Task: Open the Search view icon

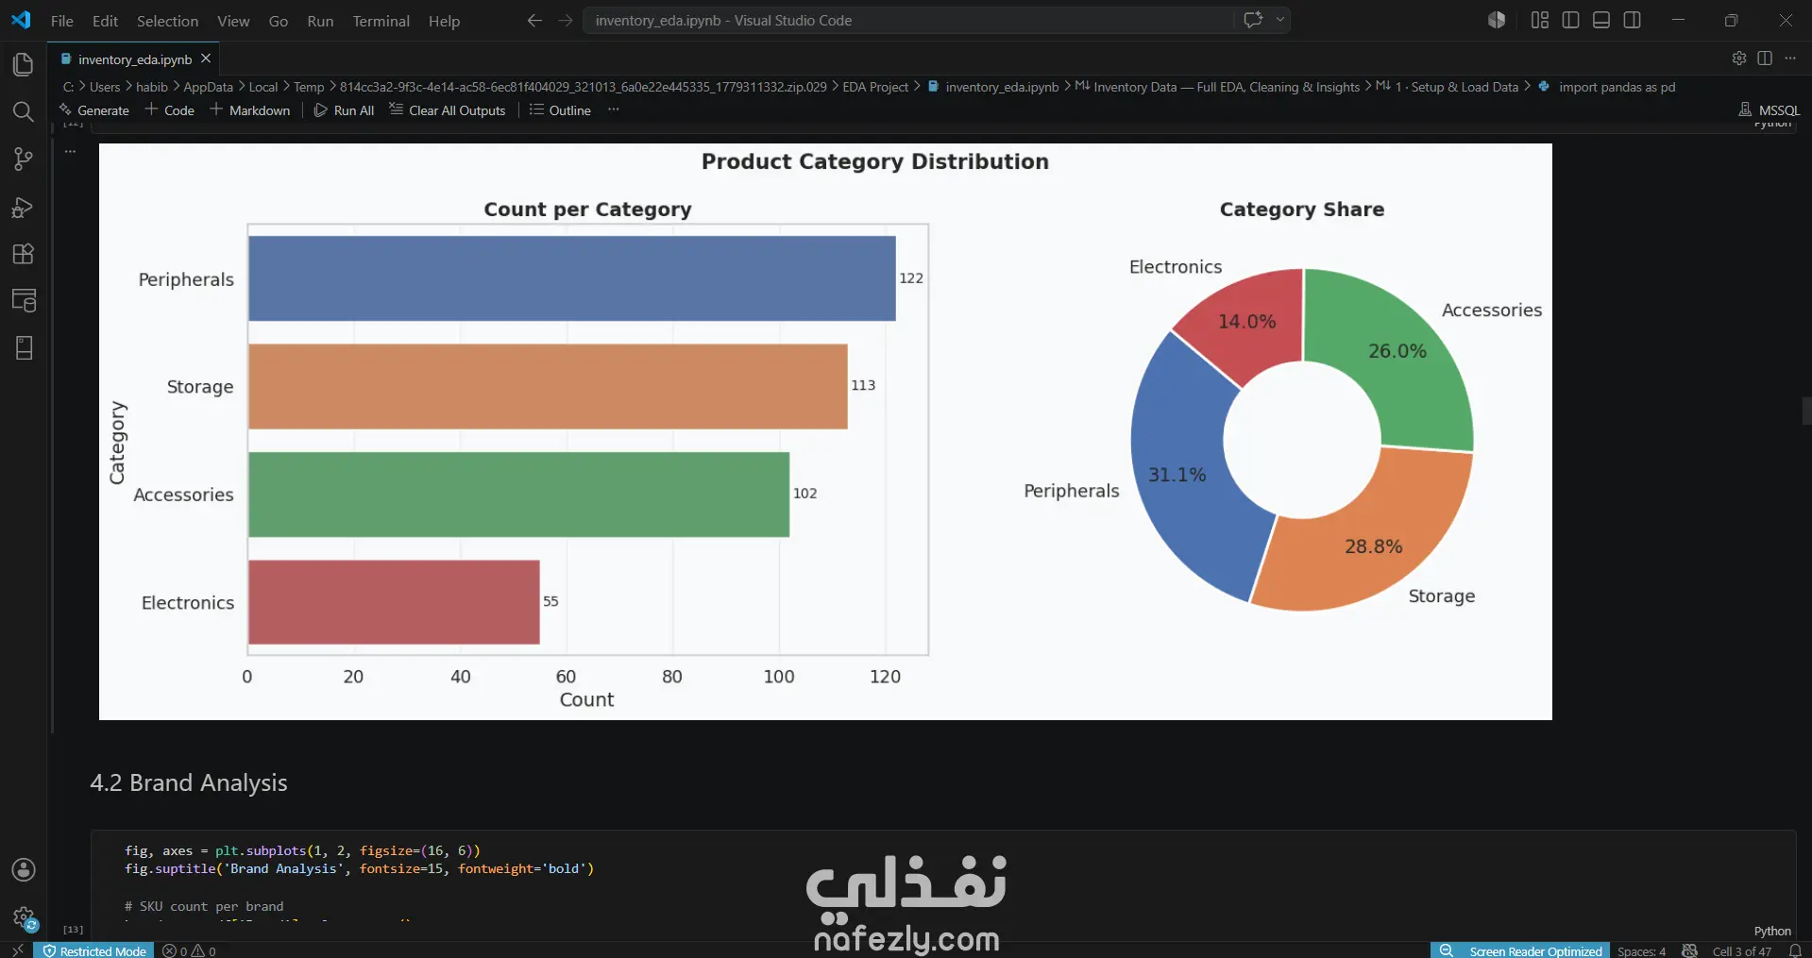Action: point(24,112)
